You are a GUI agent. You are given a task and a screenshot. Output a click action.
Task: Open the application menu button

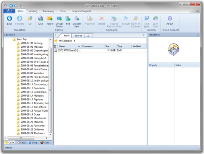click(x=9, y=11)
